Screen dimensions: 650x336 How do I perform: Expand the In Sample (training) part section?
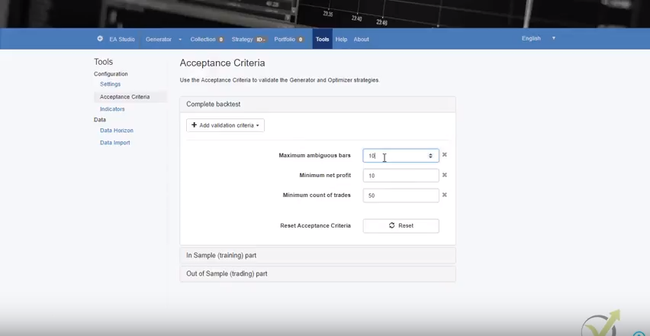221,255
